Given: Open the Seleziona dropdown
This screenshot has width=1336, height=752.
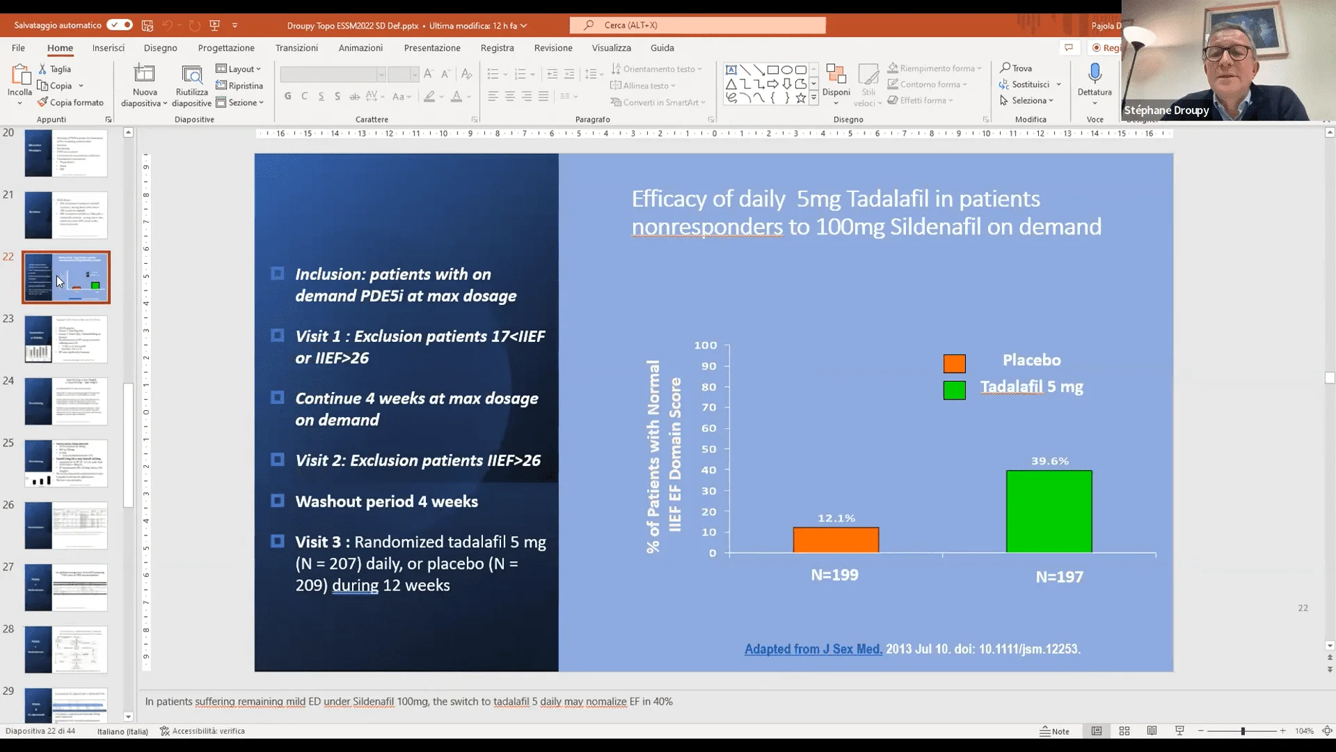Looking at the screenshot, I should point(1027,100).
